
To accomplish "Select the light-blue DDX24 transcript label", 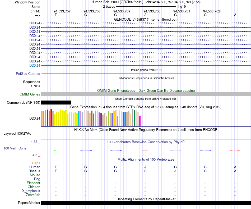I will pos(35,65).
